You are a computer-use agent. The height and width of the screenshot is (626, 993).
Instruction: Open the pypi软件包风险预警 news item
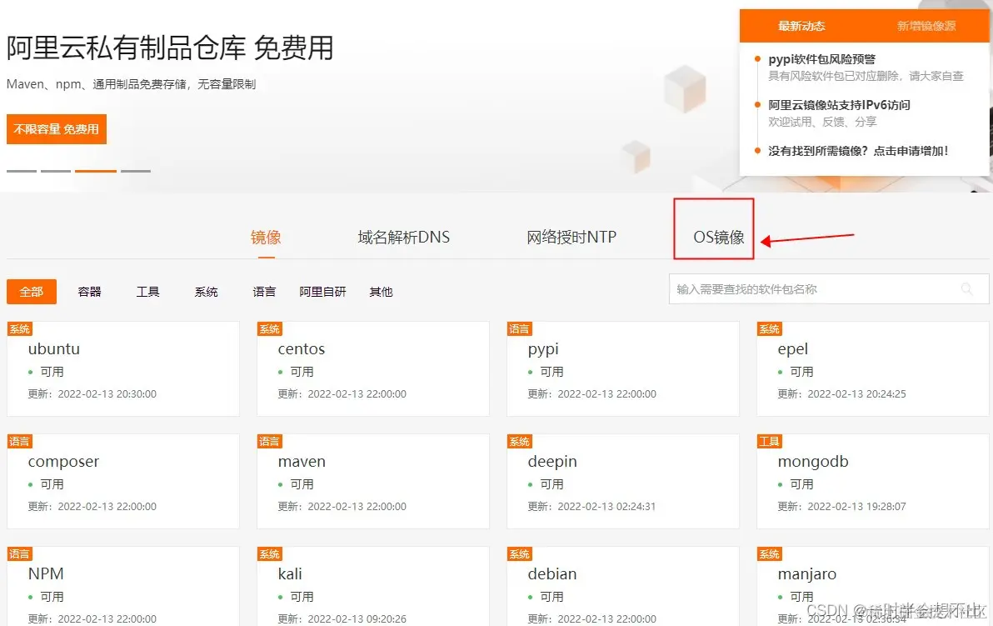(x=821, y=59)
